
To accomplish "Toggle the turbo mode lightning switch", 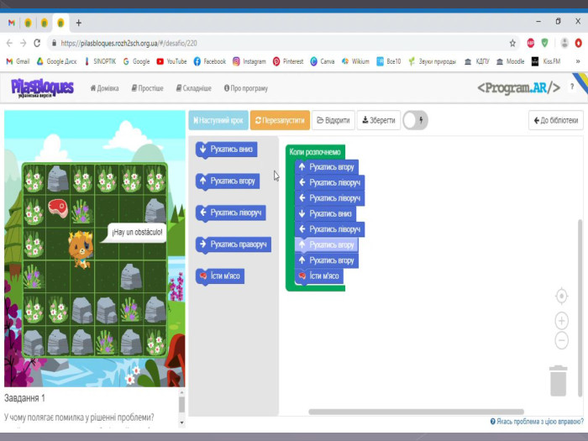I will coord(415,121).
